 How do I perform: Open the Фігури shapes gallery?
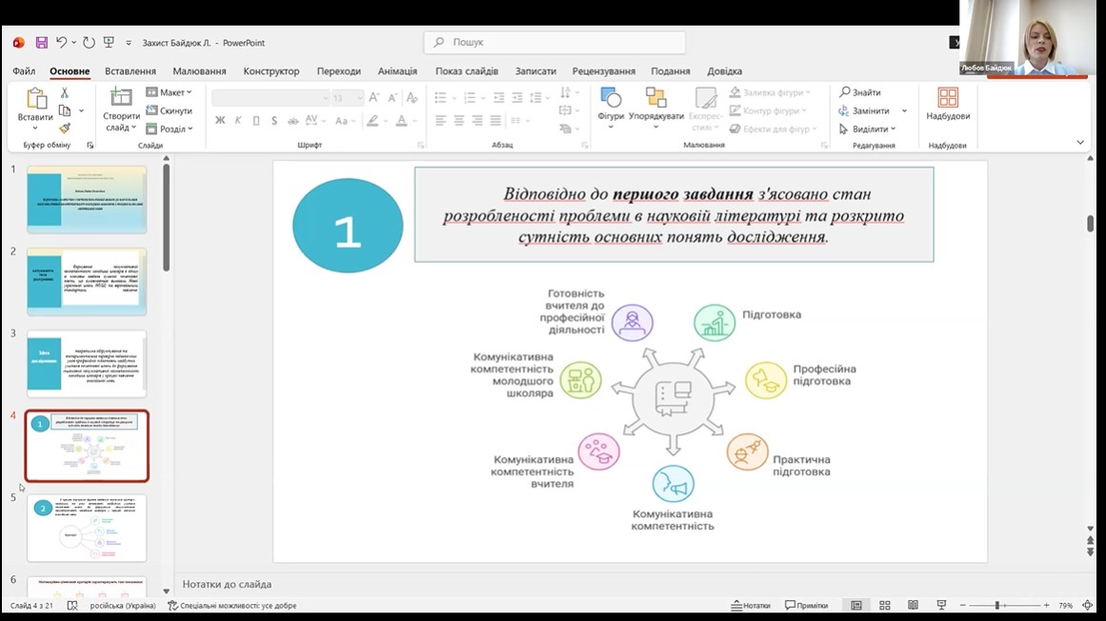(611, 107)
